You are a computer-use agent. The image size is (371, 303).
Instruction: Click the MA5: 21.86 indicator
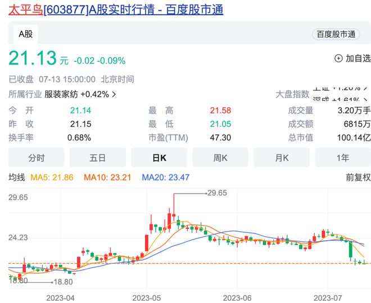(52, 177)
